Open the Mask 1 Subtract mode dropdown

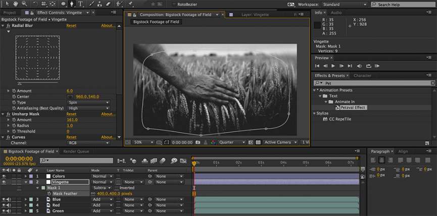point(102,188)
